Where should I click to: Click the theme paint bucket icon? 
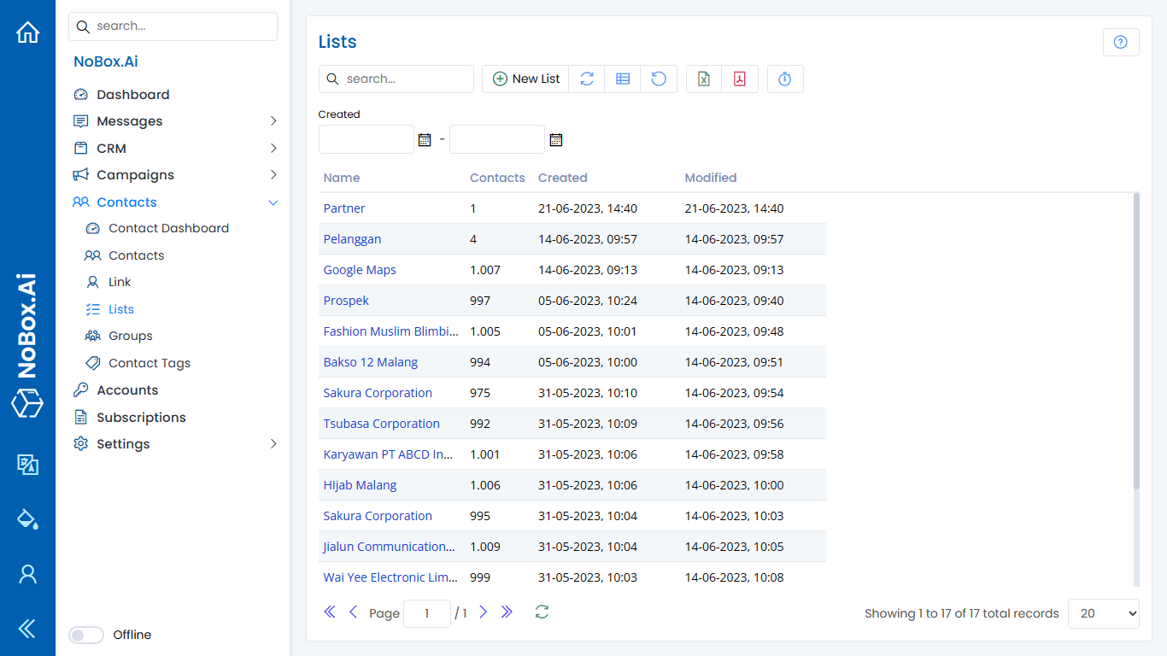click(27, 519)
